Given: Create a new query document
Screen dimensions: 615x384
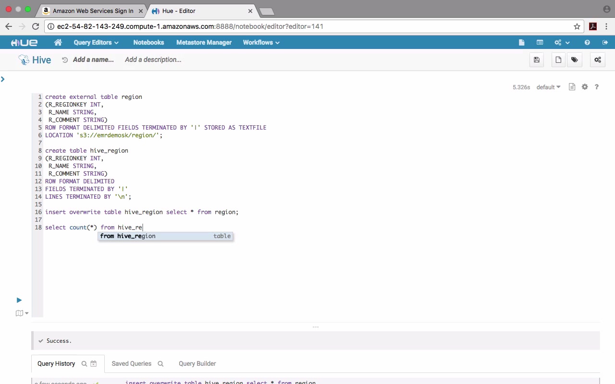Looking at the screenshot, I should [558, 60].
